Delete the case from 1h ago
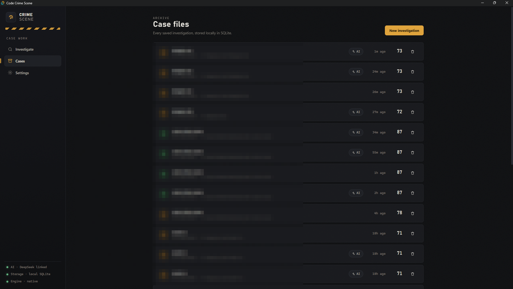Viewport: 513px width, 289px height. coord(412,173)
